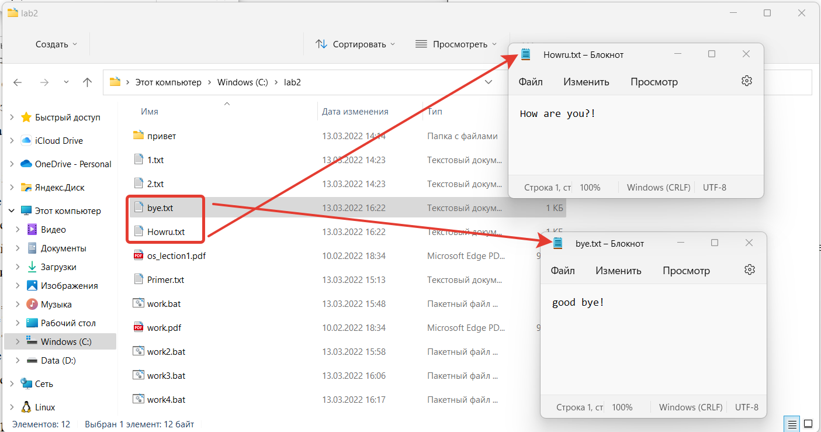Open Просмотр menu in bye.txt Notepad
This screenshot has width=821, height=432.
[x=686, y=270]
